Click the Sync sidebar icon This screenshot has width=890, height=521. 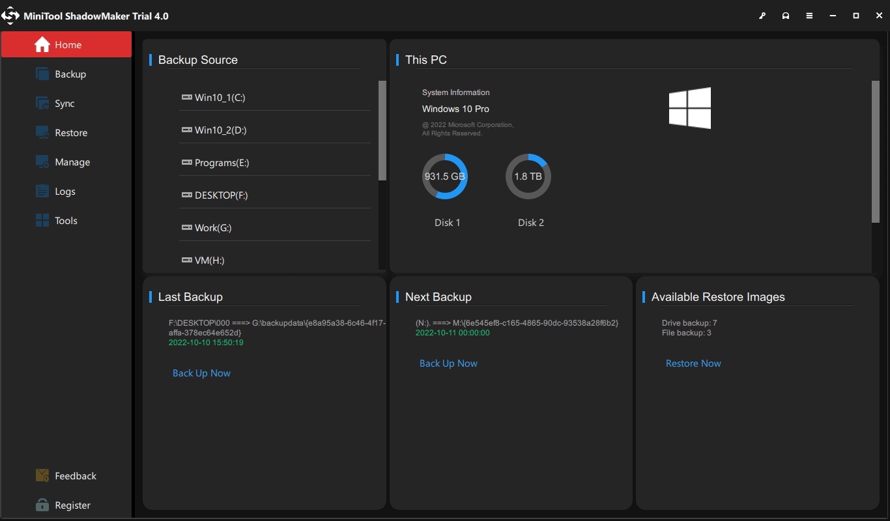pos(43,104)
